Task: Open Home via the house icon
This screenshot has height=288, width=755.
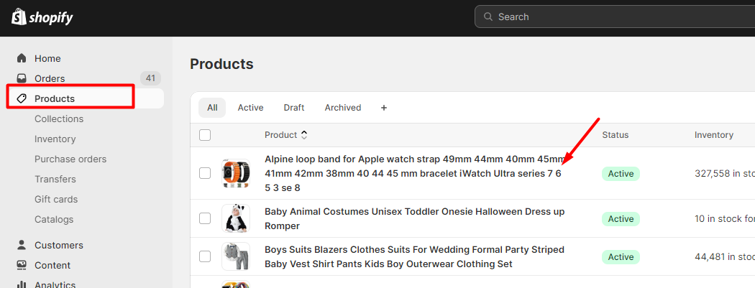Action: (x=21, y=58)
